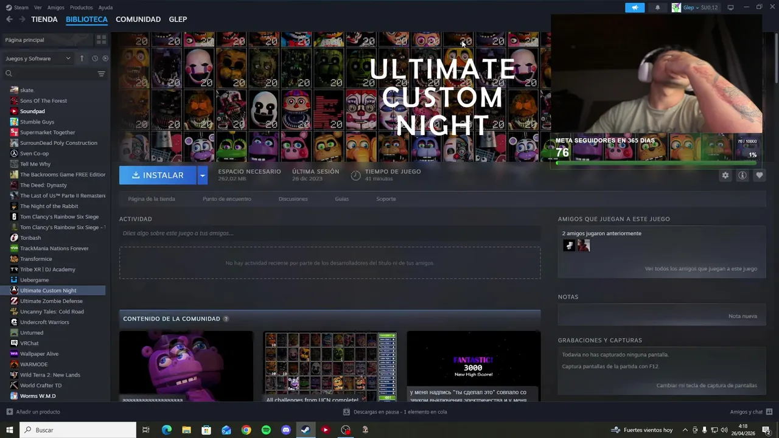This screenshot has height=438, width=779.
Task: Open install options dropdown arrow
Action: [x=203, y=175]
